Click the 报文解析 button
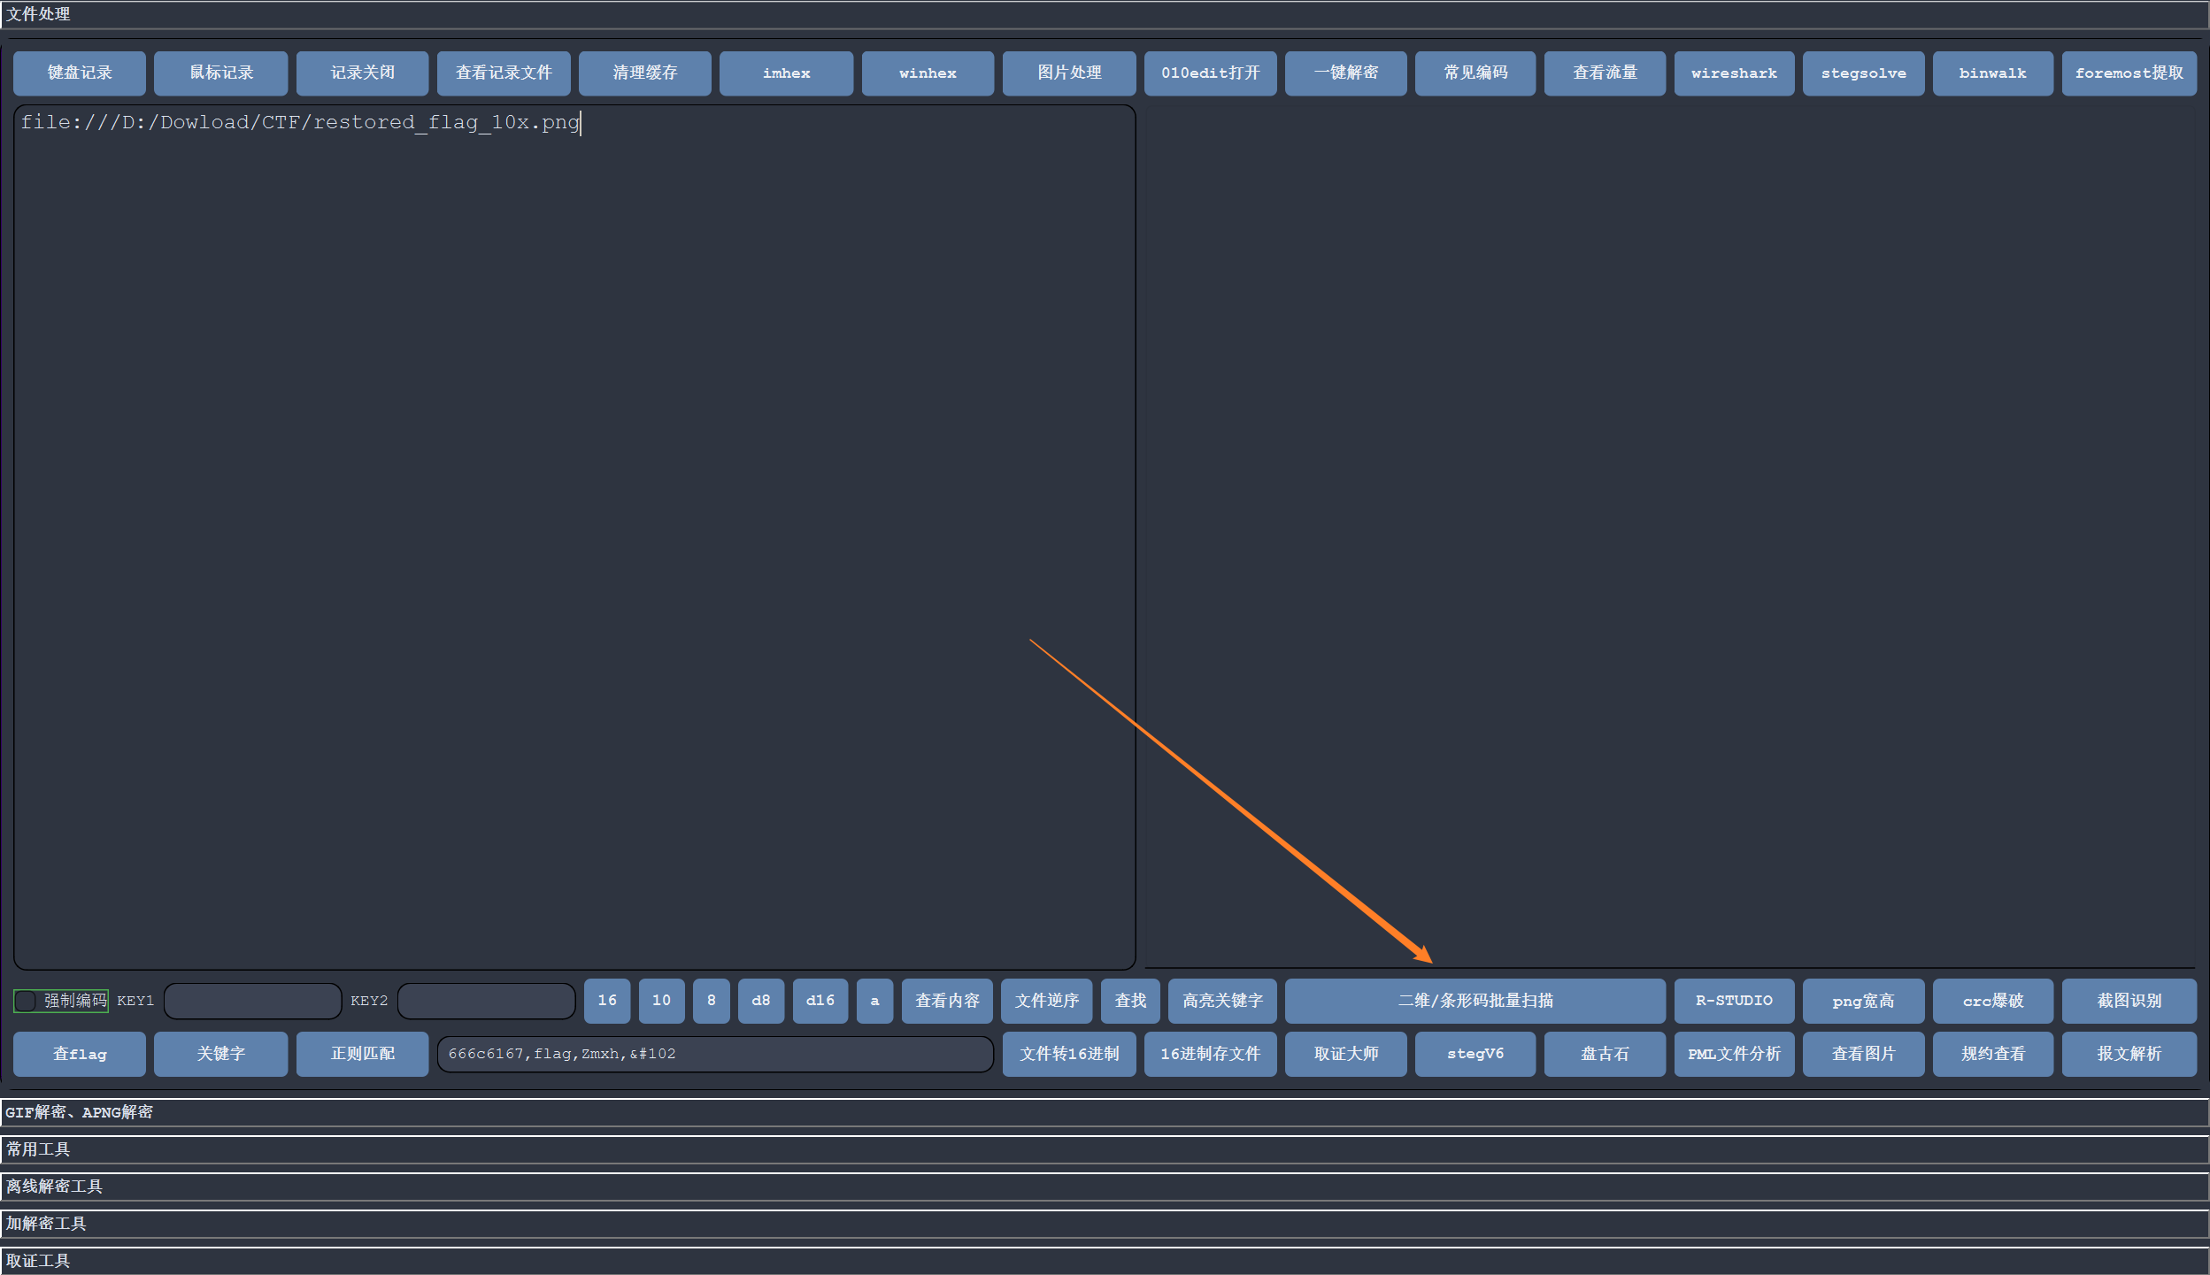2210x1275 pixels. pyautogui.click(x=2129, y=1054)
